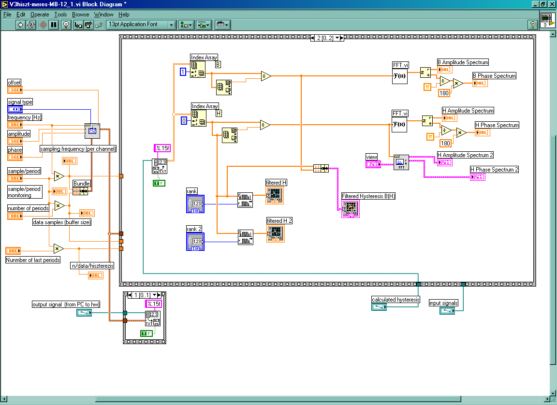Click the Step Into button
The image size is (557, 405).
coord(78,25)
